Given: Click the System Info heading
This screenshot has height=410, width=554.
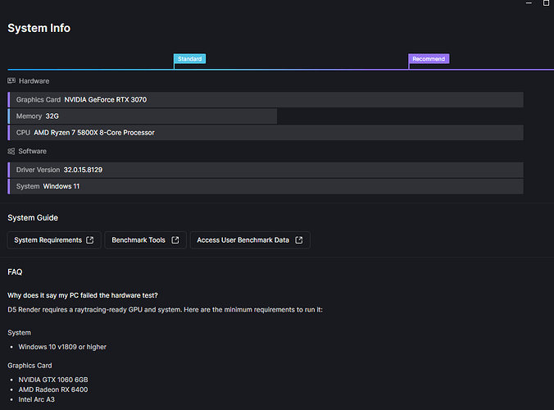Looking at the screenshot, I should 39,28.
